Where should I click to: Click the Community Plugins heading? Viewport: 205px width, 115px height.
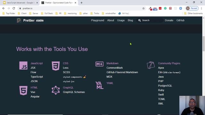coord(169,63)
